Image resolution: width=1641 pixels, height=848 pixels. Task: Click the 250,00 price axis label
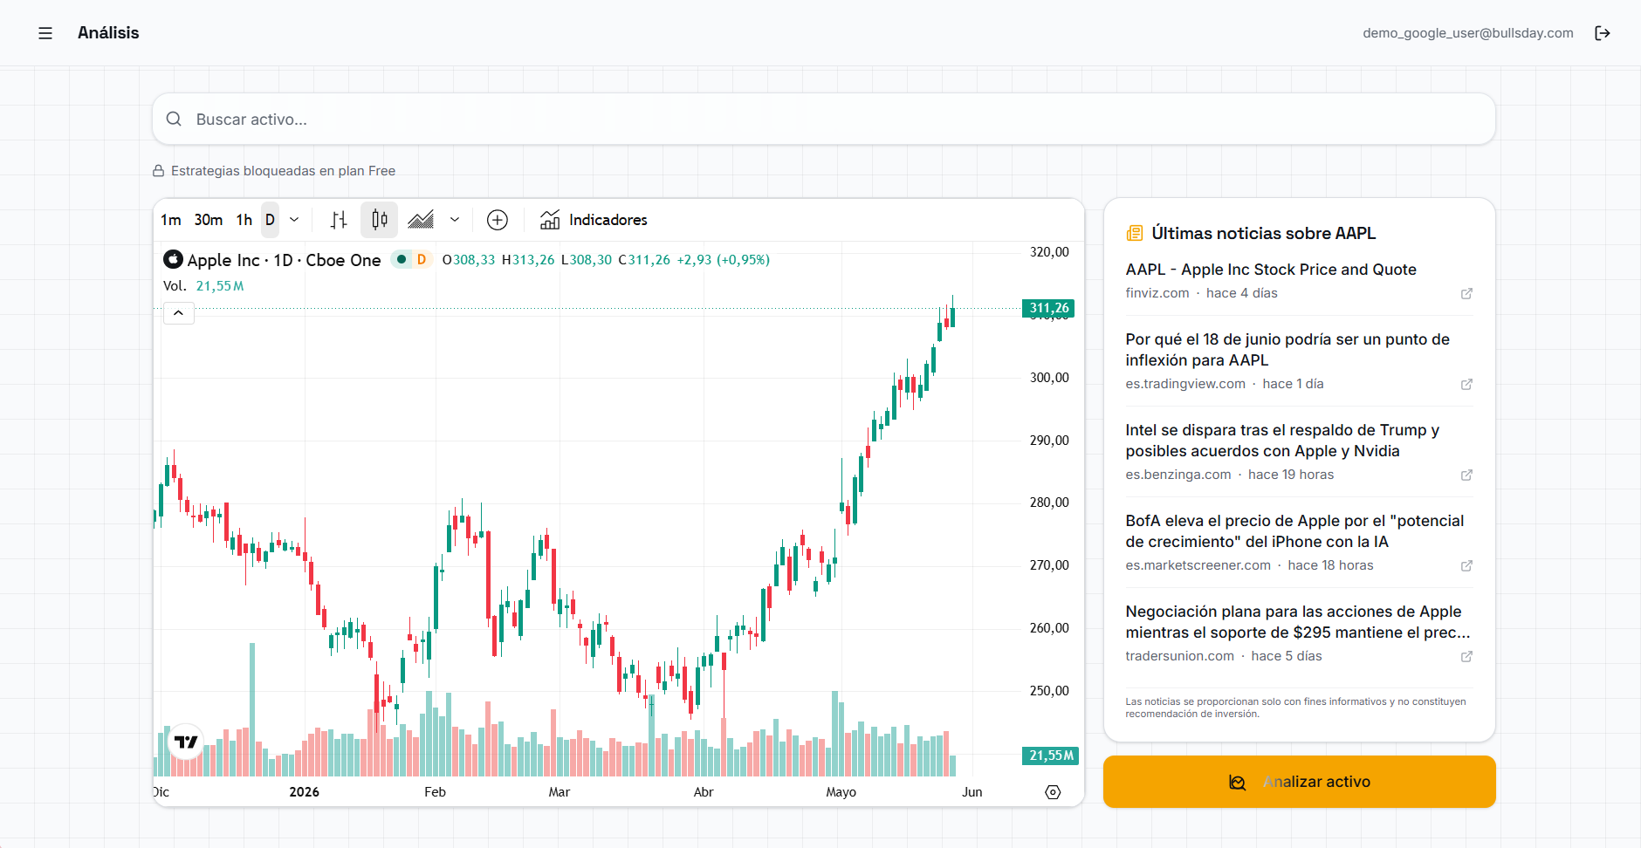1049,691
